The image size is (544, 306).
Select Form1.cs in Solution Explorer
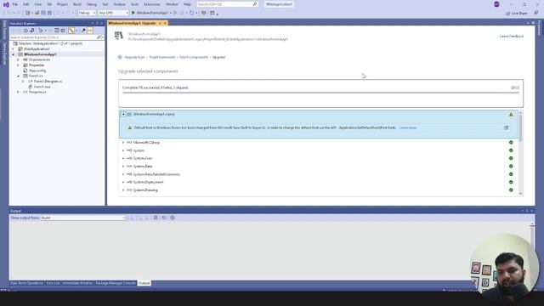(x=36, y=76)
